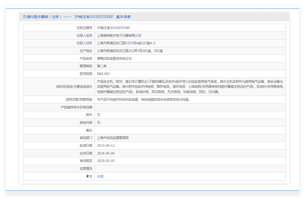Click the 批准日期 label
Image resolution: width=305 pixels, height=199 pixels.
tap(86, 145)
